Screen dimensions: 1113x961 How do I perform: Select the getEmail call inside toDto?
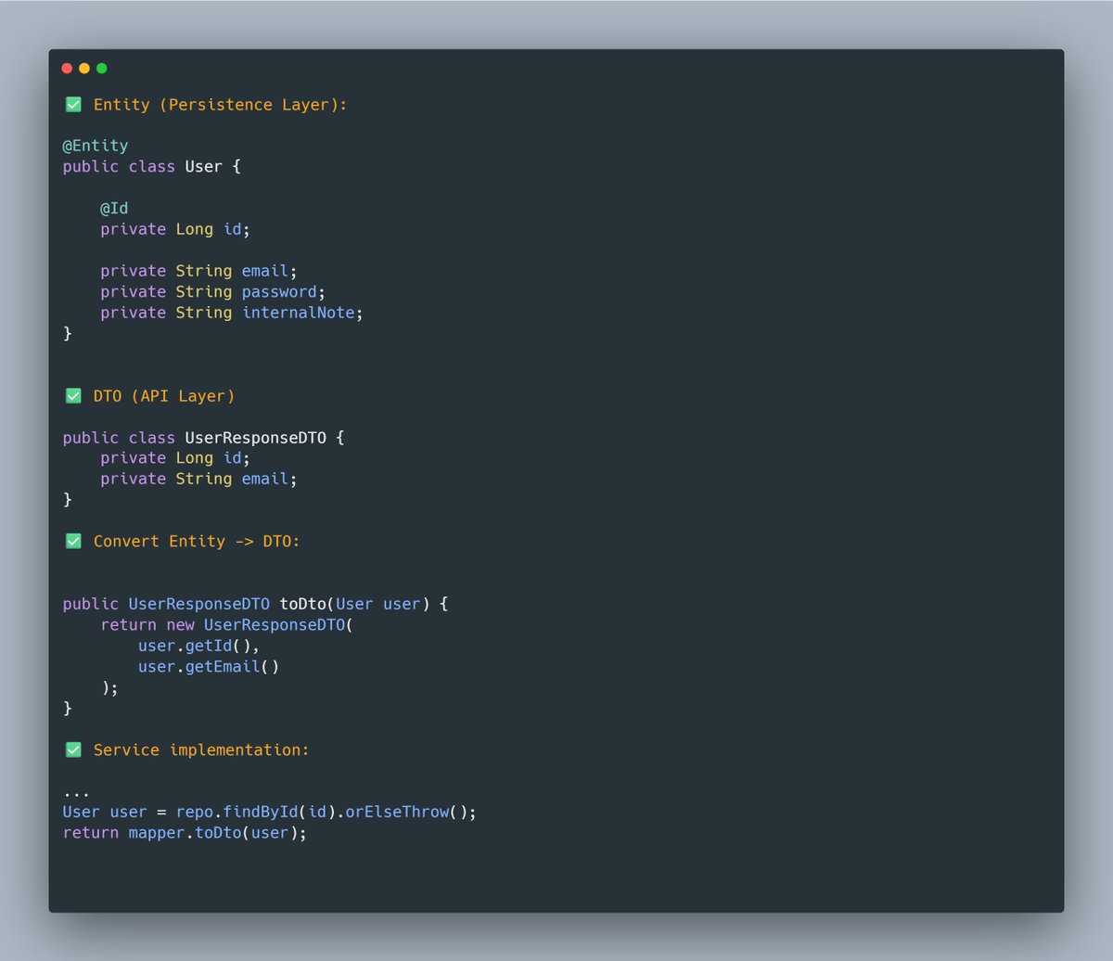coord(224,666)
